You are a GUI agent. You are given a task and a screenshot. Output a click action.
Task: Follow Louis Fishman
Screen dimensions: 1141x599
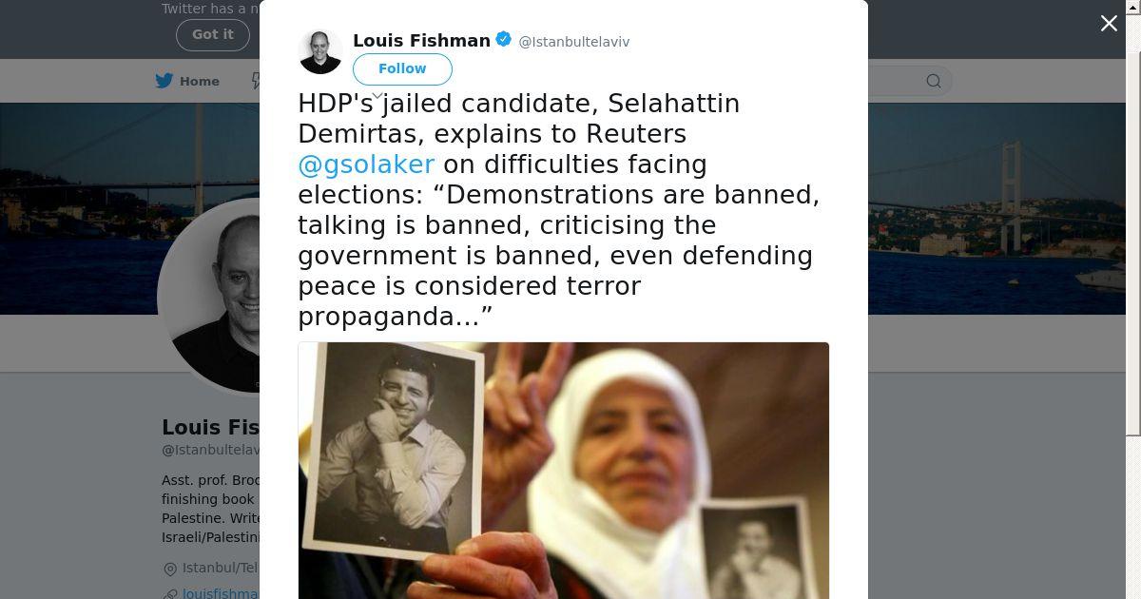point(402,68)
